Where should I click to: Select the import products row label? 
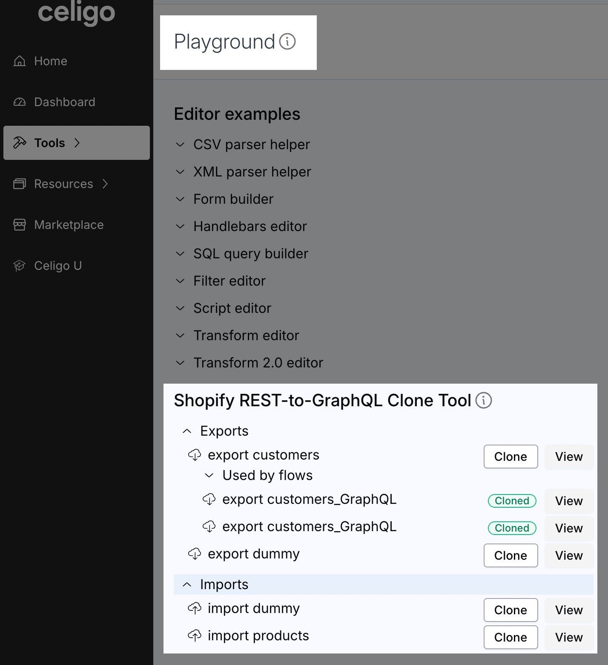(x=258, y=636)
